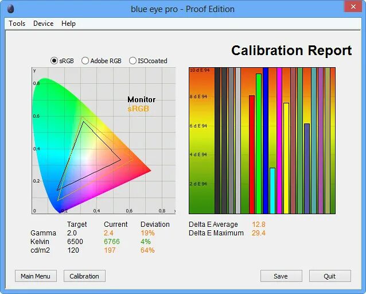This screenshot has height=294, width=366.
Task: Open the Tools menu
Action: [x=17, y=24]
